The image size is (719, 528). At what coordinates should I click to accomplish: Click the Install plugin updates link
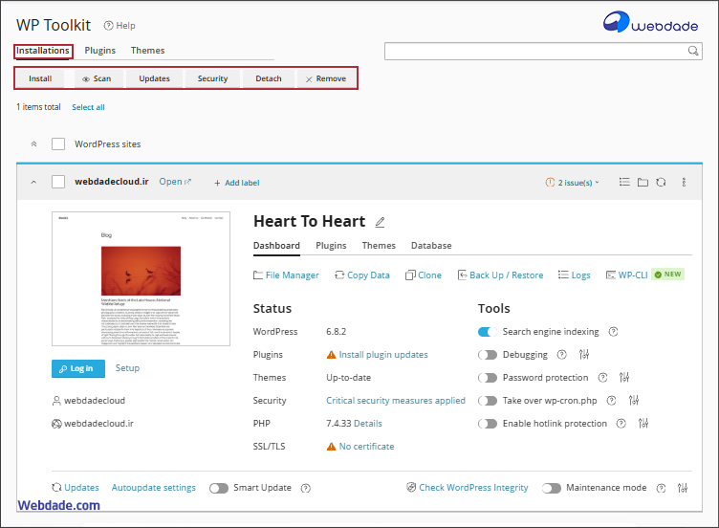[x=377, y=355]
